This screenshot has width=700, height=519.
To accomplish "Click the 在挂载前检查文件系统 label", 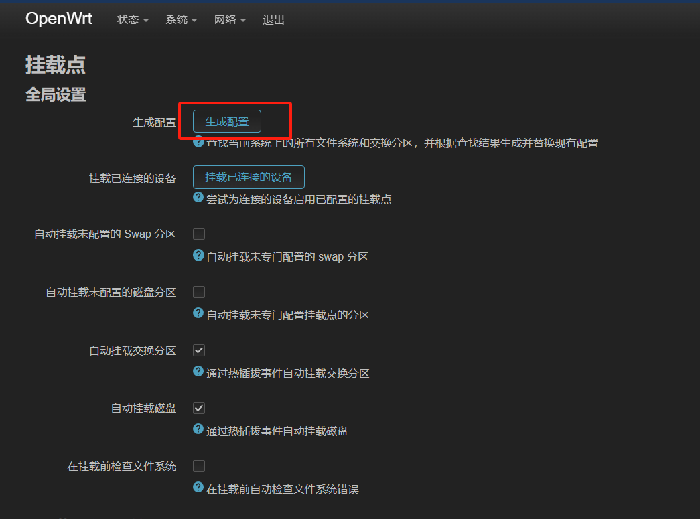I will pyautogui.click(x=122, y=466).
